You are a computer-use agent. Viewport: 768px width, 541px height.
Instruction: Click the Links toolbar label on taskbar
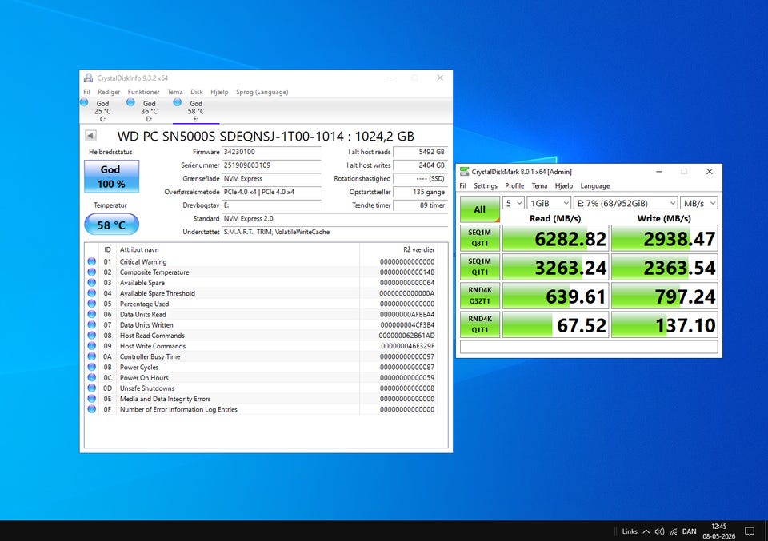pyautogui.click(x=630, y=531)
